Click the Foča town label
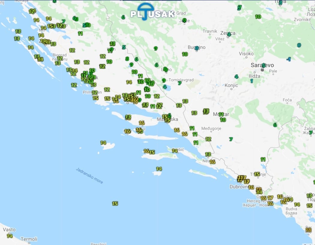This screenshot has height=245, width=315. coord(287,100)
